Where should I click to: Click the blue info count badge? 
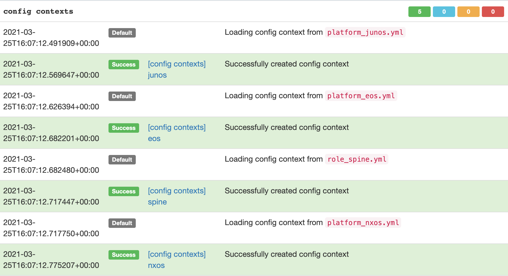(x=444, y=12)
